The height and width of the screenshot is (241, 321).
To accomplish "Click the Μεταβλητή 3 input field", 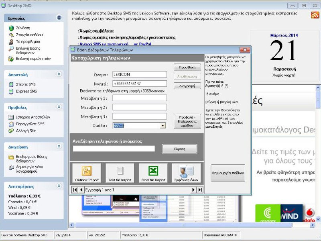I will click(140, 116).
